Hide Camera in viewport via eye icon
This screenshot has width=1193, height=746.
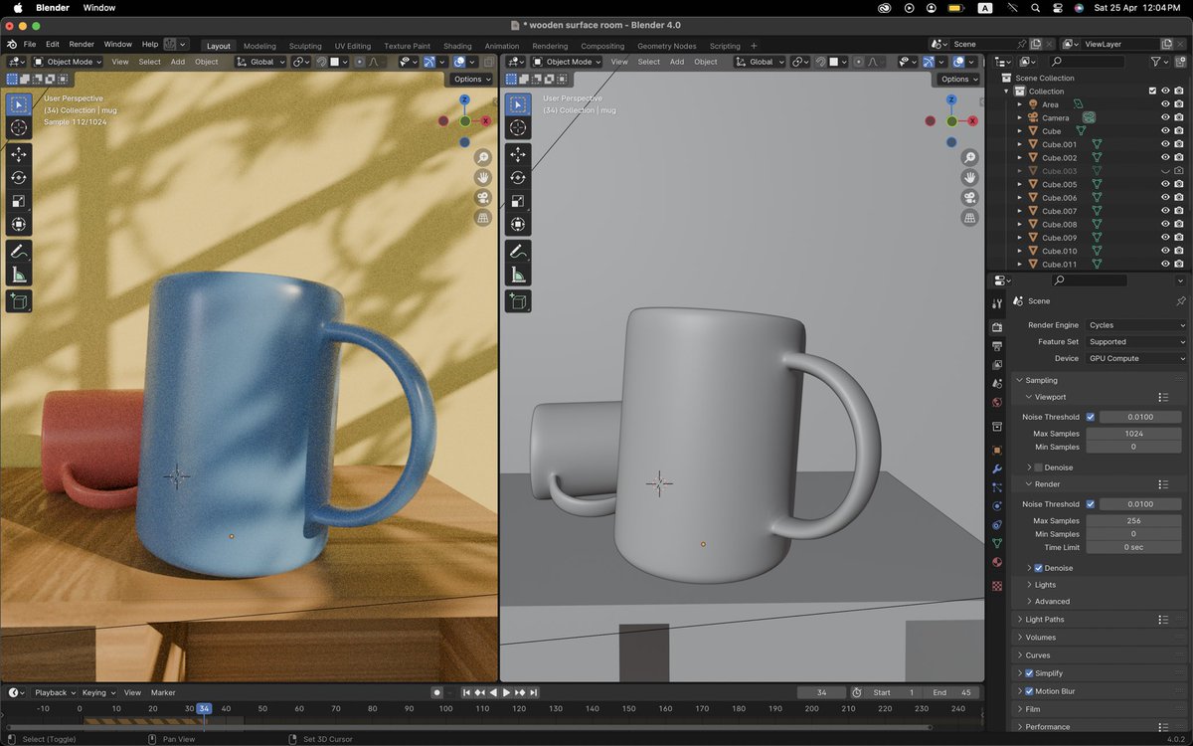click(1165, 117)
